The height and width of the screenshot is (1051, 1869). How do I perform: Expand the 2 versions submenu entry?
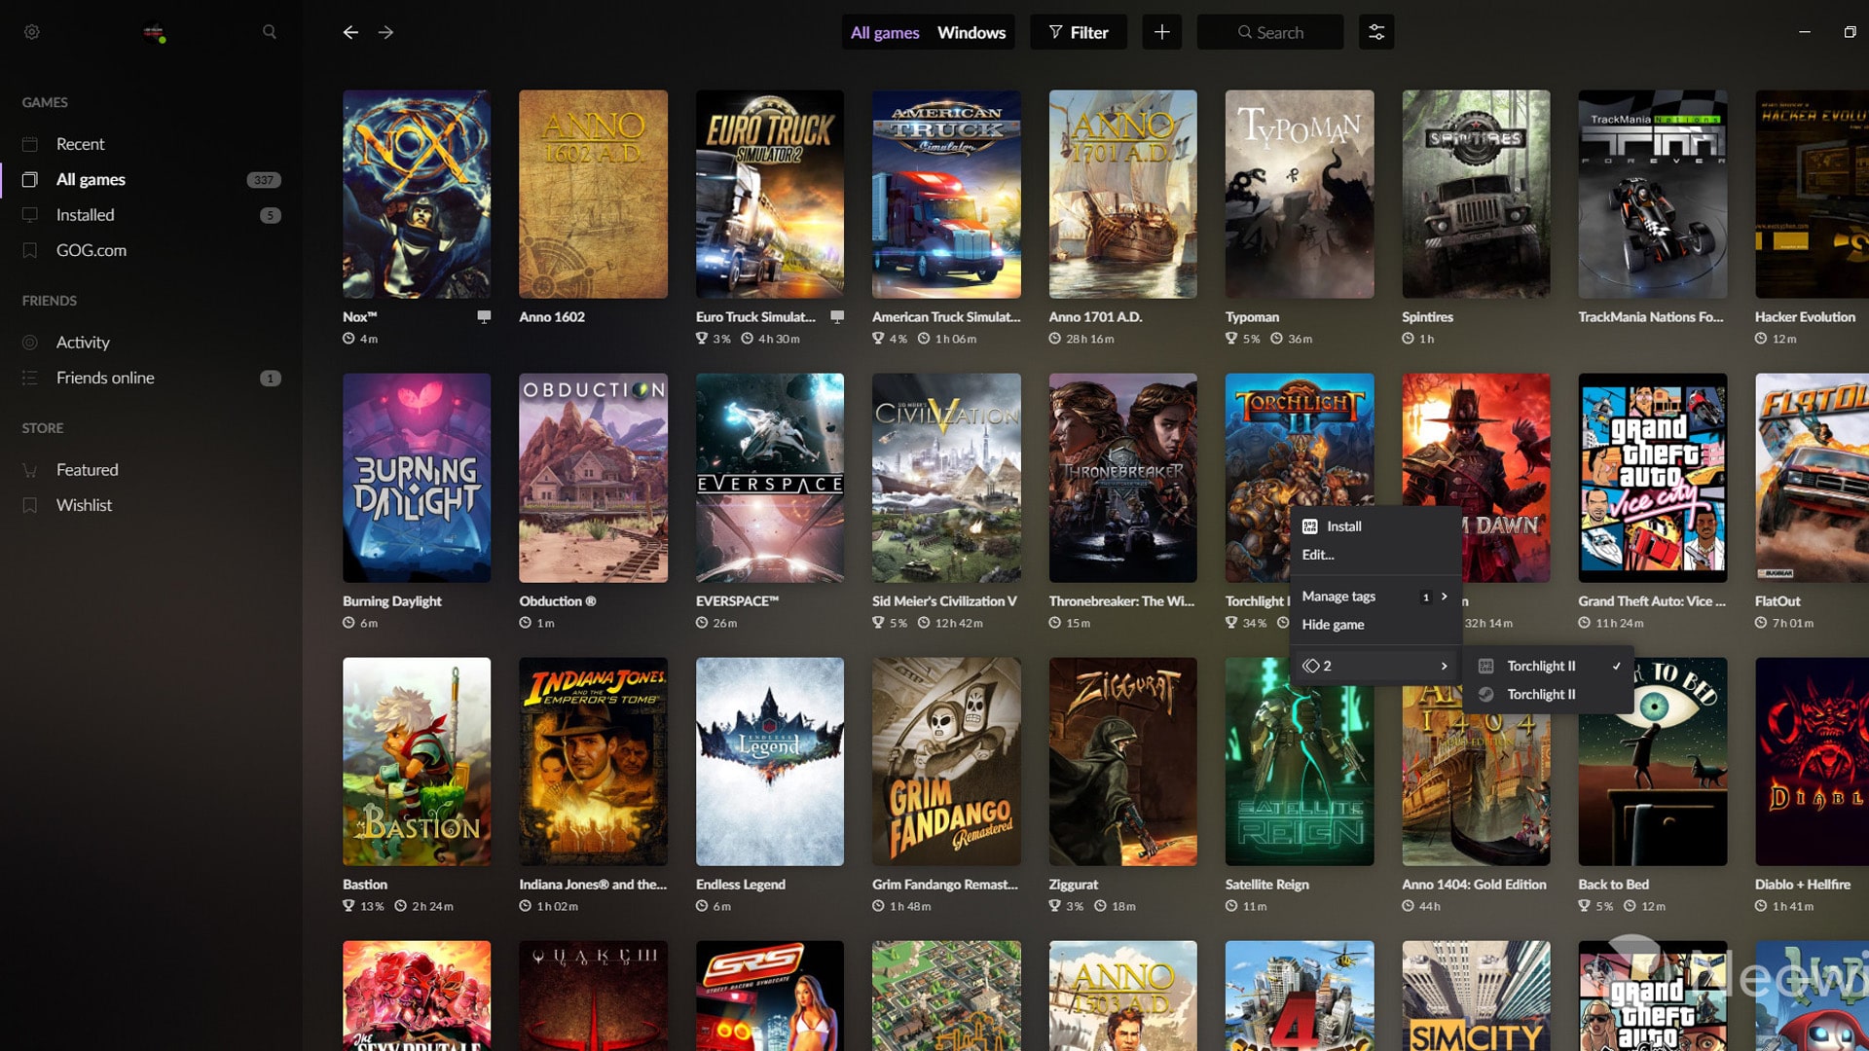point(1374,666)
